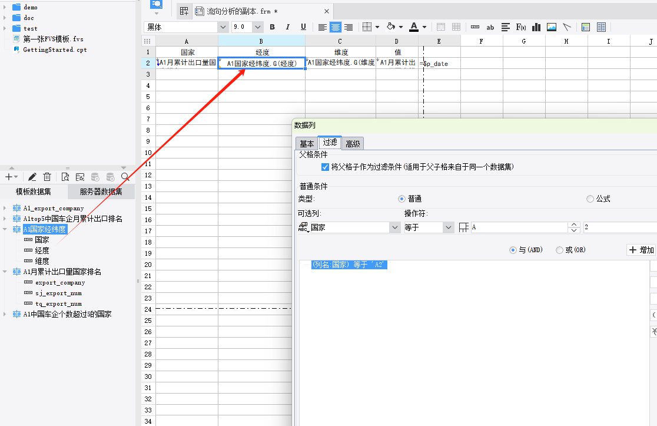Toggle bold text formatting
657x426 pixels.
point(272,27)
